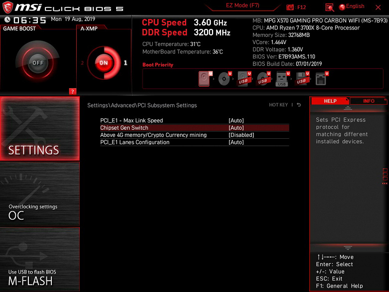Image resolution: width=389 pixels, height=292 pixels.
Task: Open Chipset Gen Switch [Auto] value
Action: click(236, 128)
